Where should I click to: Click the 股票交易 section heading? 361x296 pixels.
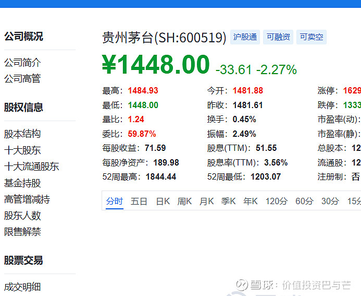23,261
